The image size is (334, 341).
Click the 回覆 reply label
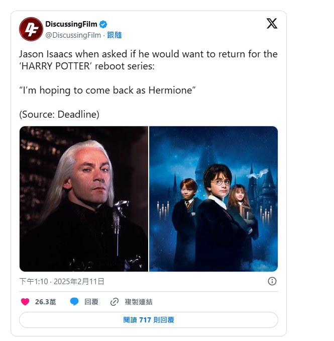[91, 302]
